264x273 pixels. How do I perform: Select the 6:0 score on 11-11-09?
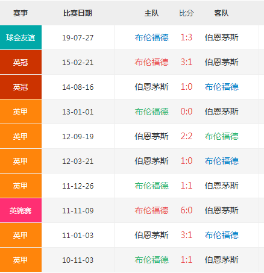(186, 210)
